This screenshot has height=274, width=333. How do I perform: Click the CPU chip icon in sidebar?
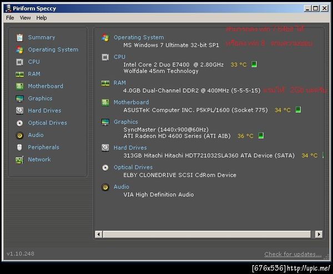point(19,62)
